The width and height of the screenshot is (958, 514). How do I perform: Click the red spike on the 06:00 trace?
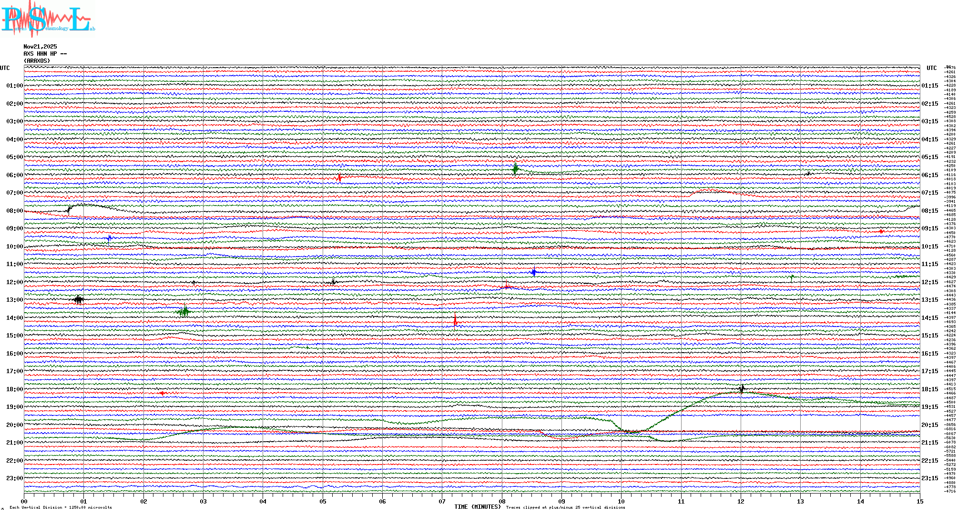339,178
